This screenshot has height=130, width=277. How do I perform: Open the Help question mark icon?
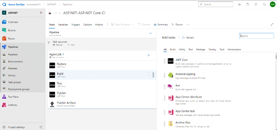pyautogui.click(x=256, y=5)
